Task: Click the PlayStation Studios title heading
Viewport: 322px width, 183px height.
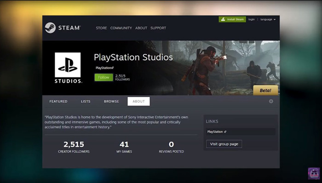Action: [133, 57]
